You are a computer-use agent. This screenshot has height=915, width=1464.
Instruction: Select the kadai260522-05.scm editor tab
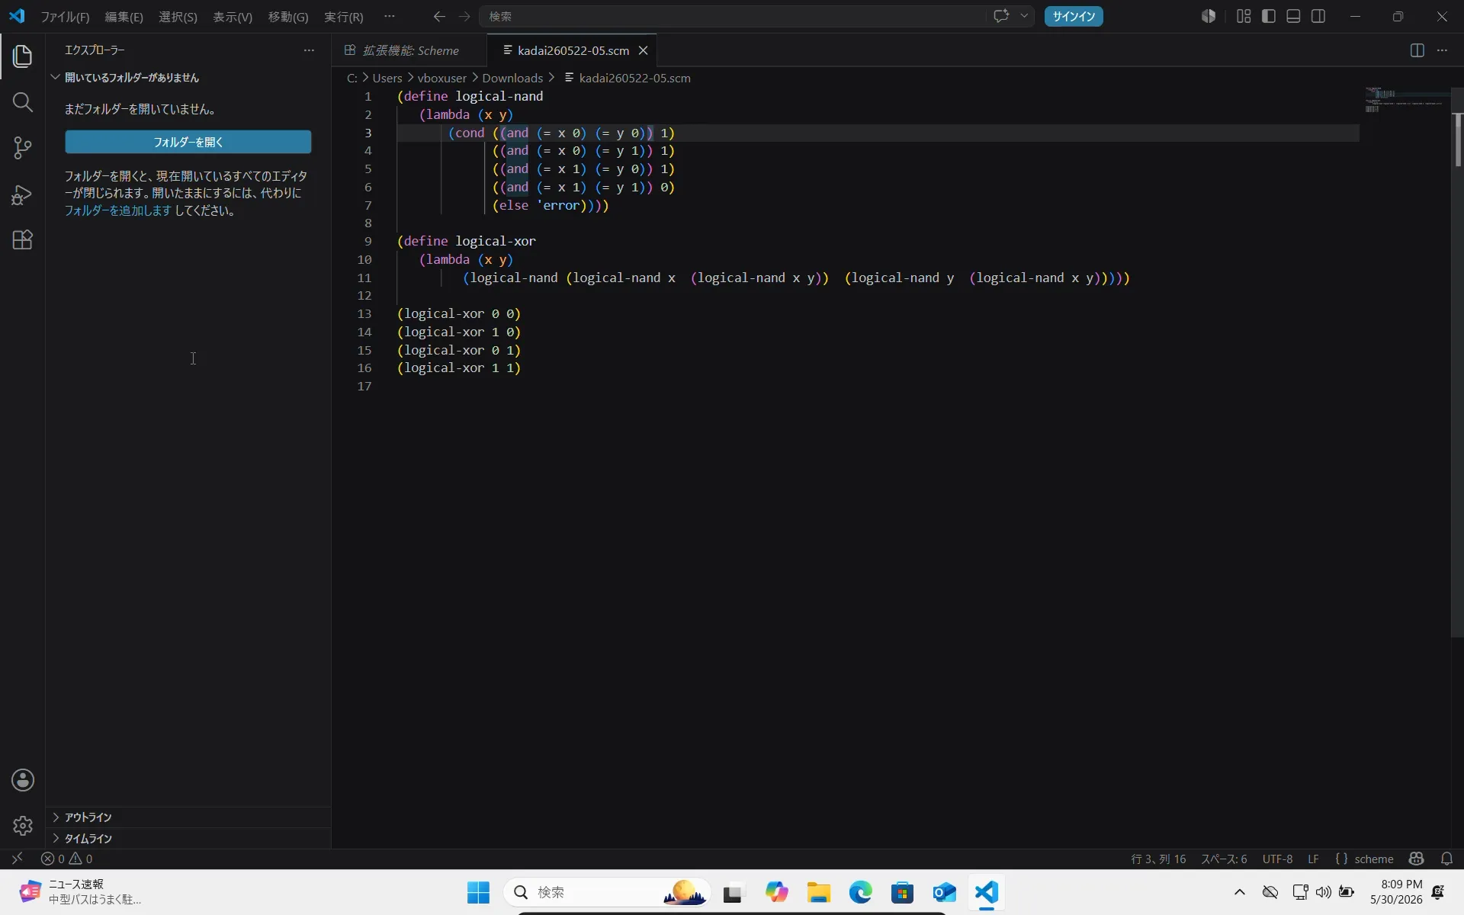573,50
